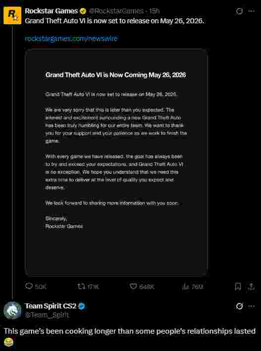Viewport: 261px width, 351px height.
Task: Open the @Team_Spirit handle
Action: 47,315
